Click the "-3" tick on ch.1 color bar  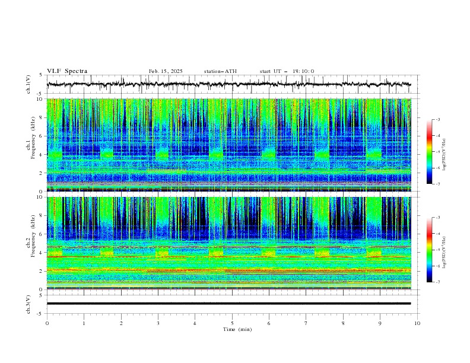(438, 119)
